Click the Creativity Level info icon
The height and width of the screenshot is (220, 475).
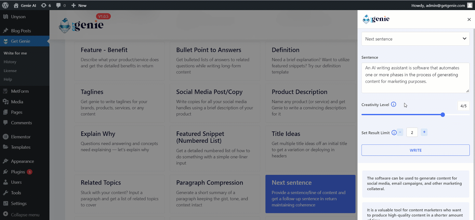click(x=393, y=104)
